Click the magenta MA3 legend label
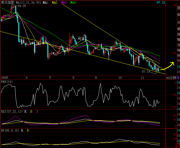 point(64,2)
